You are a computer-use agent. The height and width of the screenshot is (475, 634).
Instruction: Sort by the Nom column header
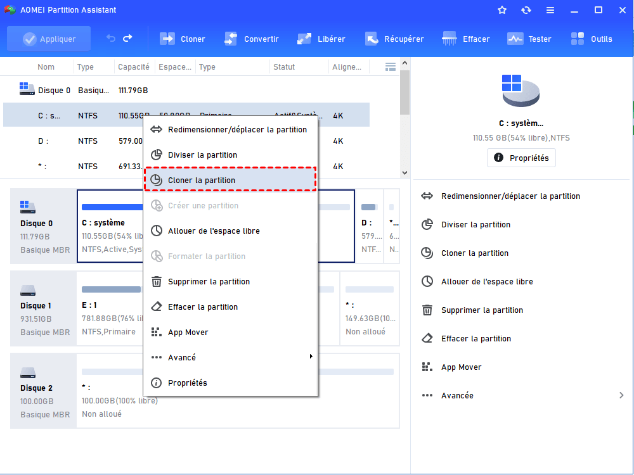pyautogui.click(x=46, y=67)
